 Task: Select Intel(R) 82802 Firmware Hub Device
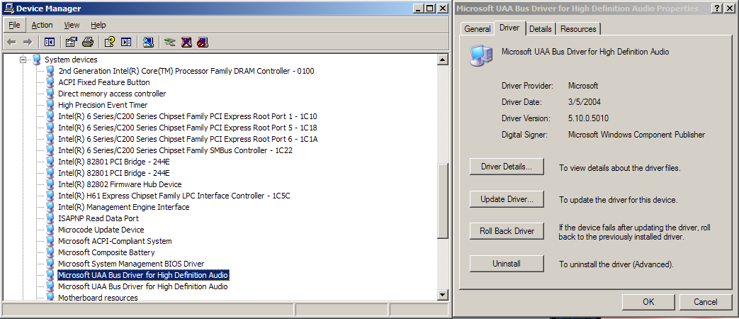coord(120,184)
